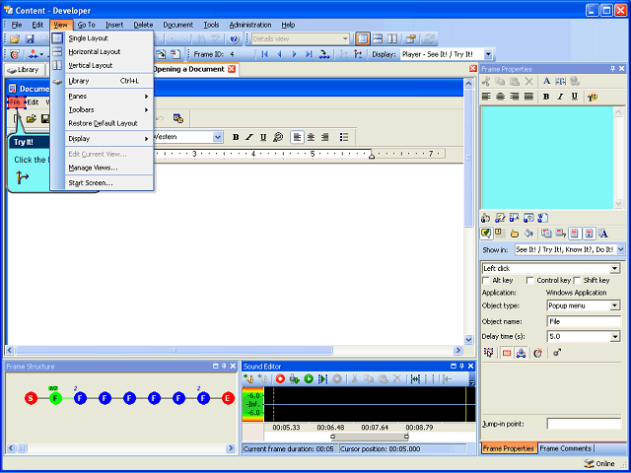This screenshot has width=631, height=473.
Task: Toggle the Shift key checkbox
Action: click(x=577, y=280)
